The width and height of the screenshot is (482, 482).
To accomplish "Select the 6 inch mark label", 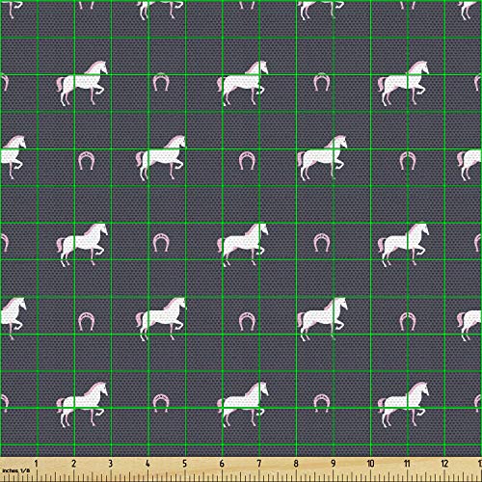I will coord(222,464).
